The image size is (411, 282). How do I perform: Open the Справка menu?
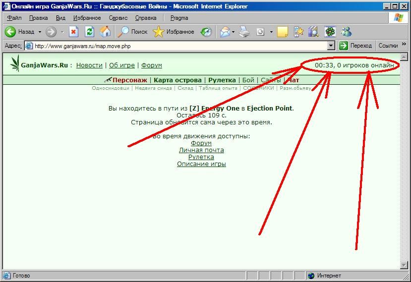coord(146,18)
